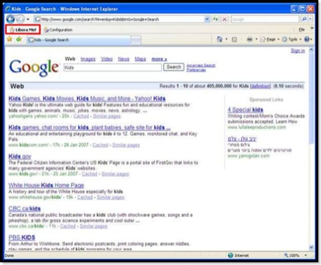
Task: Click the Print icon in command bar
Action: 249,39
